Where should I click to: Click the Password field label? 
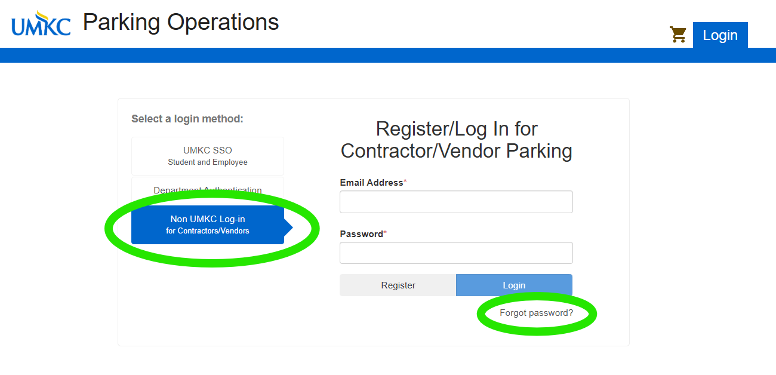point(361,234)
